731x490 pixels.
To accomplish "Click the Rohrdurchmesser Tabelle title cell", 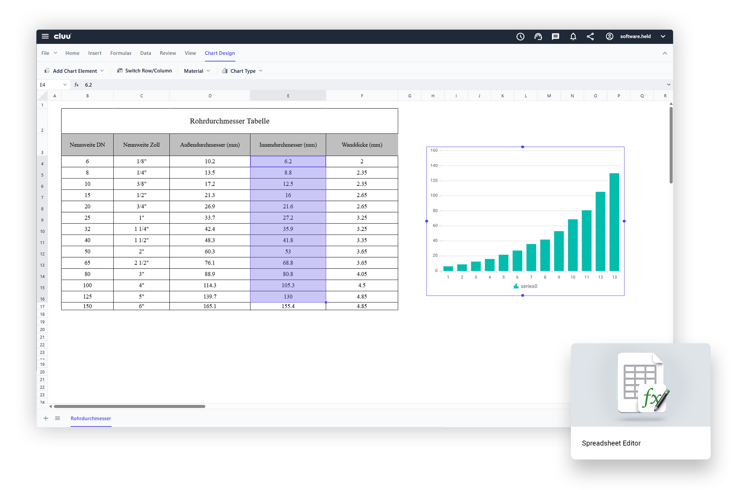I will tap(229, 121).
